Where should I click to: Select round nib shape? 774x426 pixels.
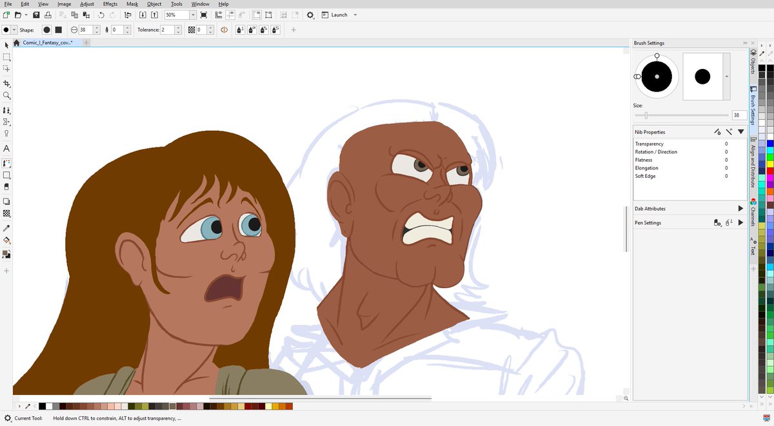pyautogui.click(x=46, y=30)
